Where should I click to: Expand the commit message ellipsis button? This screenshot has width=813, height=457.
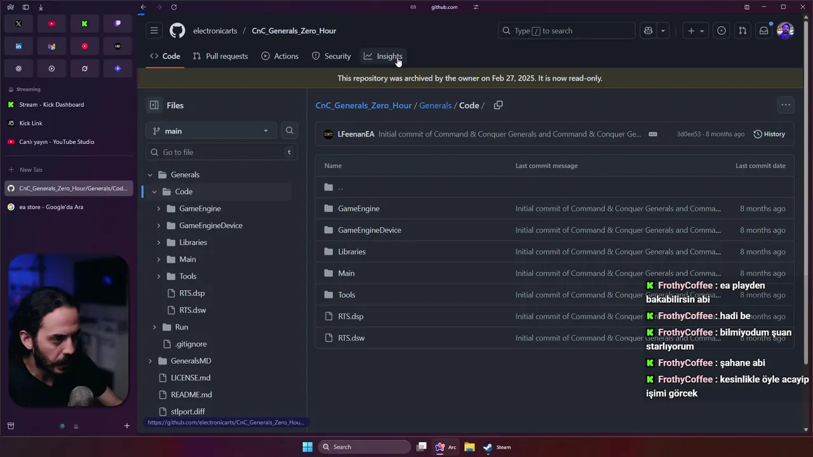click(652, 134)
